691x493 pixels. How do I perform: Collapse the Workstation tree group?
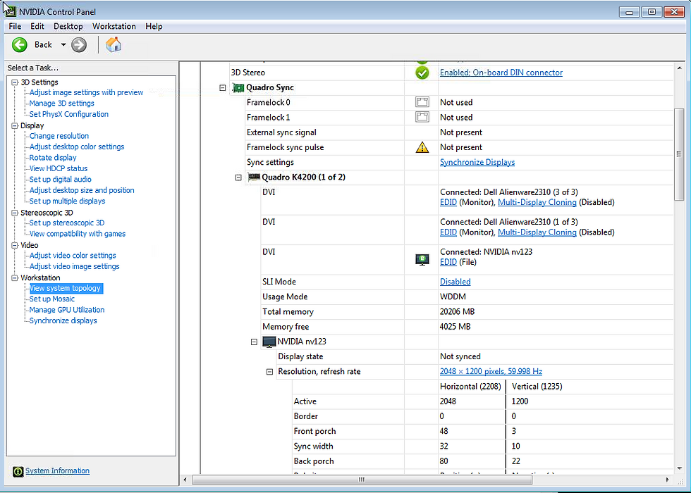[x=15, y=278]
